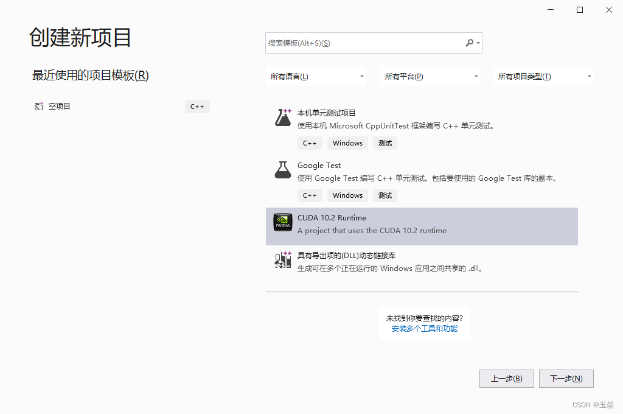Select the CUDA NVIDIA project template icon

pyautogui.click(x=282, y=223)
